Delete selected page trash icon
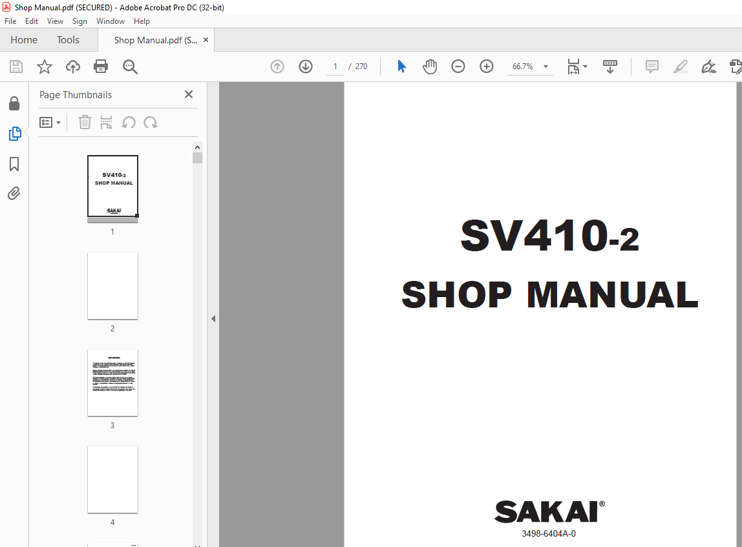 tap(85, 123)
